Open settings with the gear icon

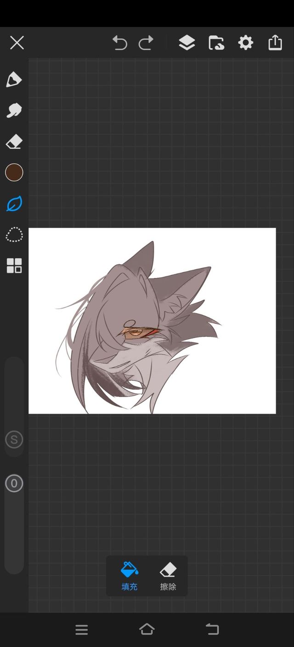(x=245, y=43)
